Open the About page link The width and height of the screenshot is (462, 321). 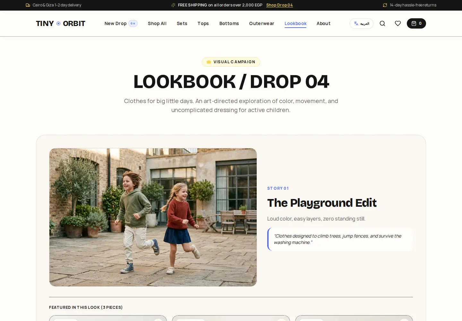click(323, 23)
